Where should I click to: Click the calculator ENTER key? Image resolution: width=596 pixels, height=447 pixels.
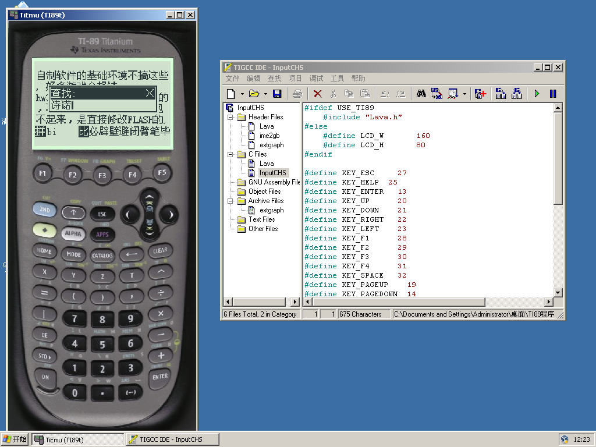160,377
